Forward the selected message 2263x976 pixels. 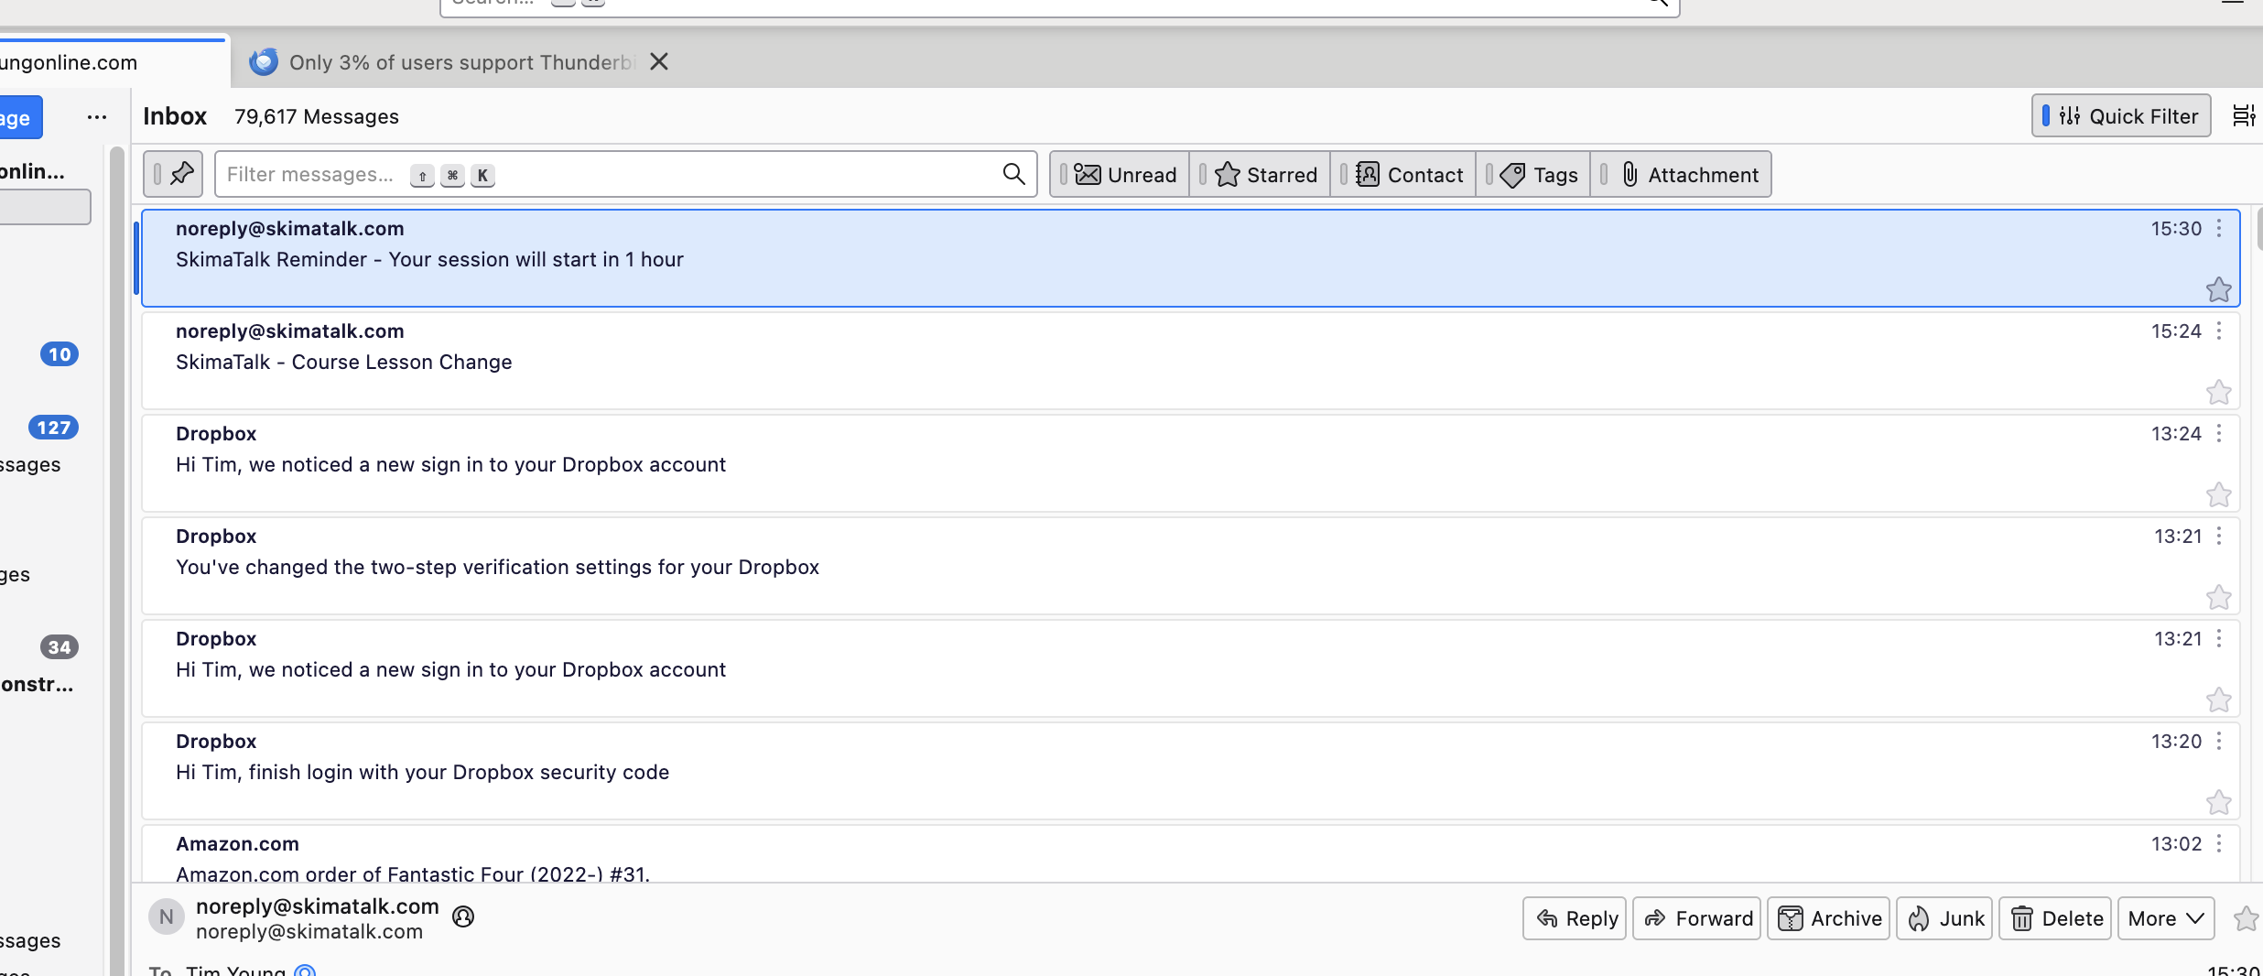[x=1696, y=918]
